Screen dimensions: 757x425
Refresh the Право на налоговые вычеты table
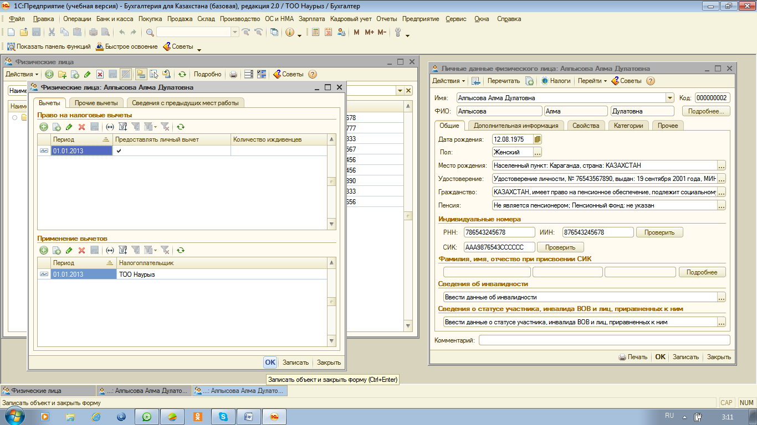181,127
